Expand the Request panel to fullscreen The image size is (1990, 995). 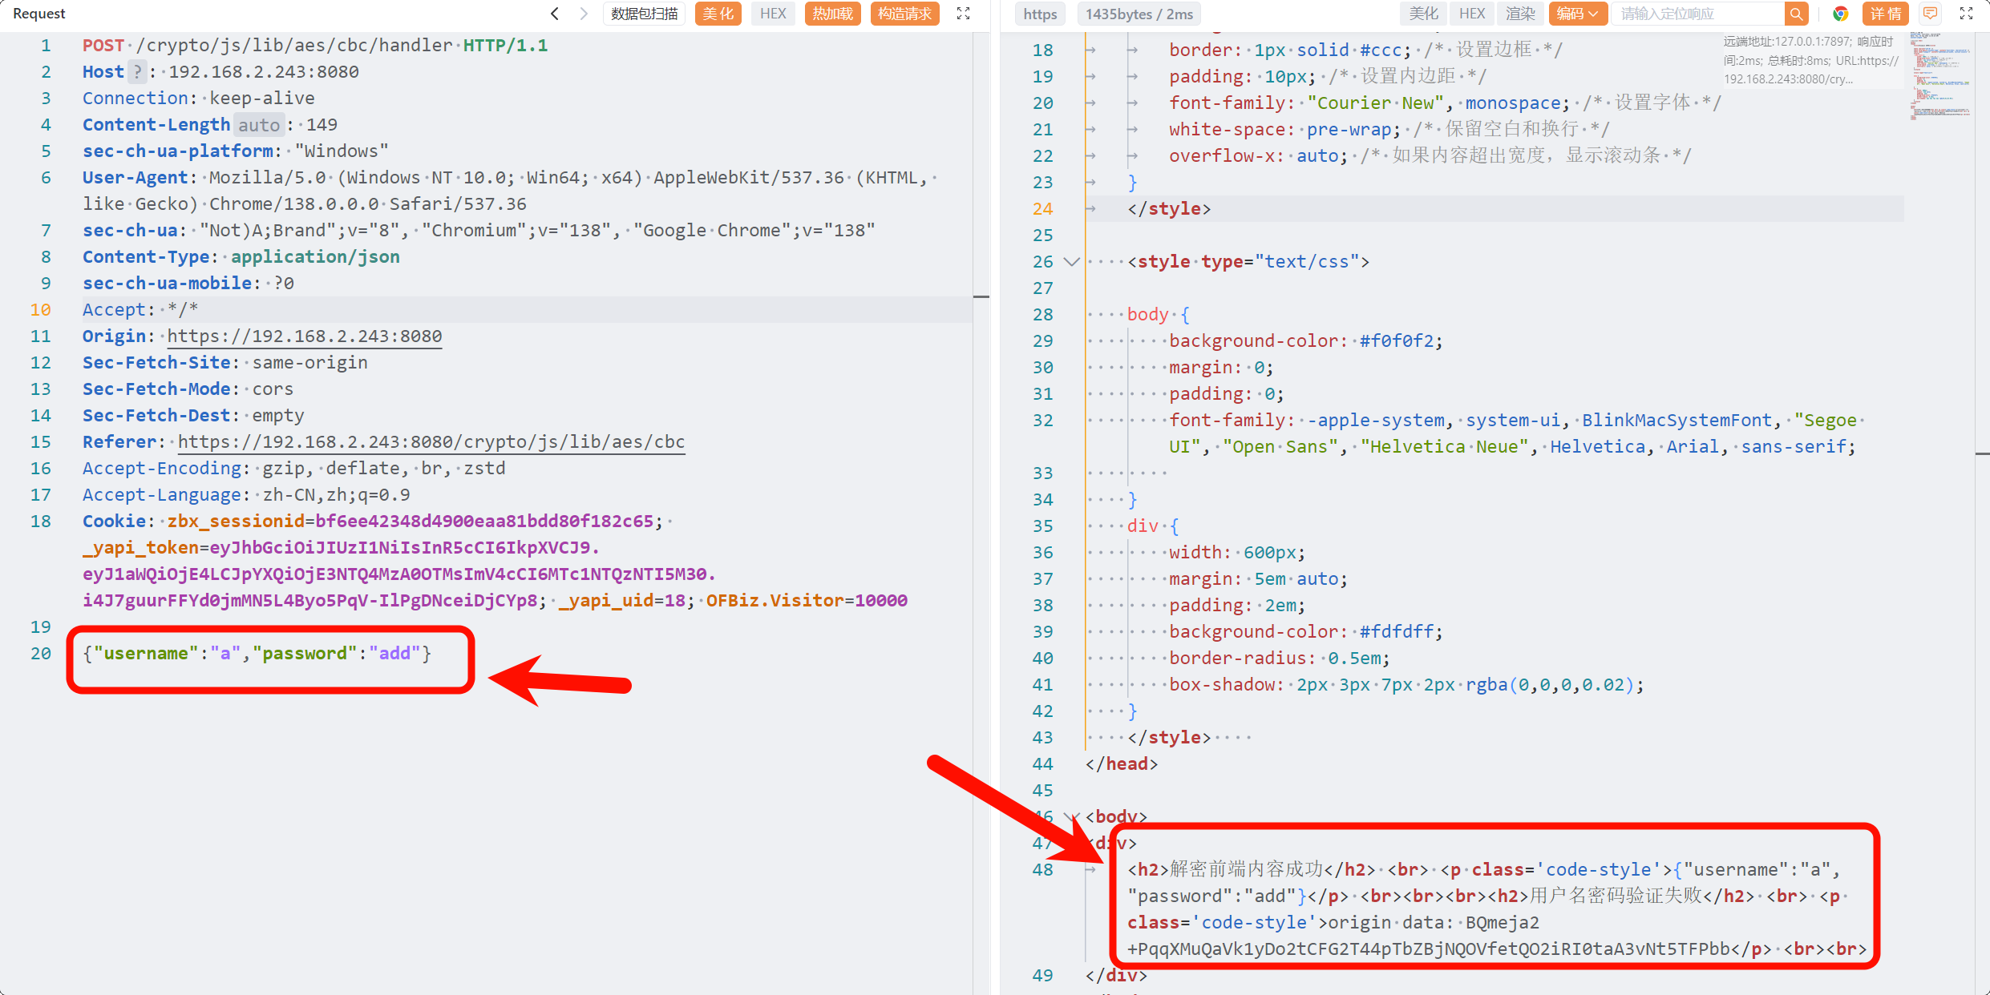pos(964,14)
